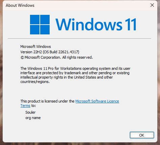Image resolution: width=160 pixels, height=145 pixels.
Task: Click the 'Version 22H2 (OS Build 22621.4317)' text
Action: pos(50,52)
